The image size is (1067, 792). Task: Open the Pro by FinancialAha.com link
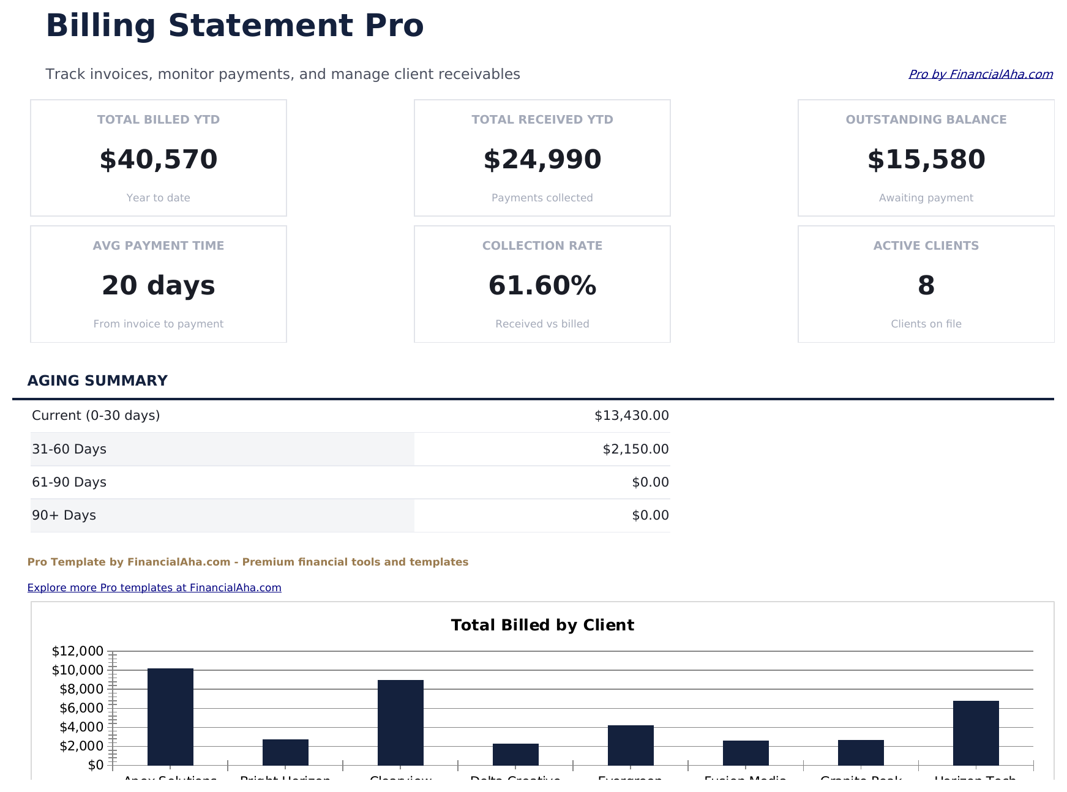pos(980,74)
